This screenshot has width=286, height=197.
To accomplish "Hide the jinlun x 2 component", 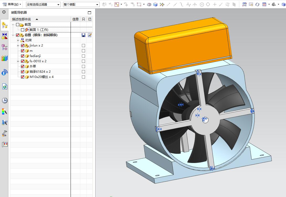I will pos(23,46).
